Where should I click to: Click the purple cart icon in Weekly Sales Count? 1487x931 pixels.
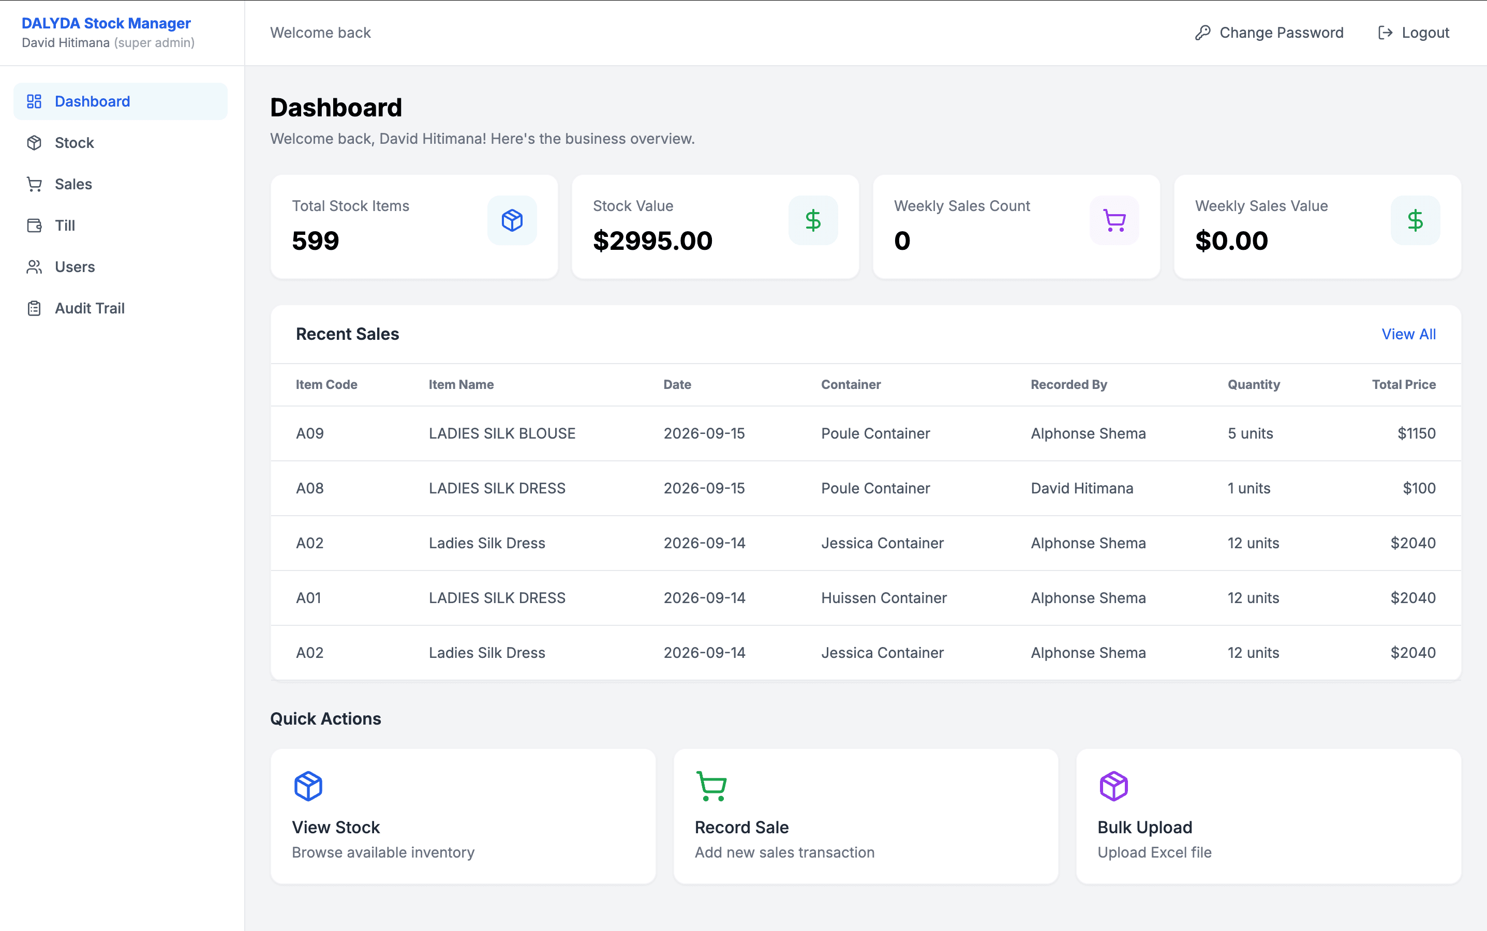click(x=1114, y=220)
